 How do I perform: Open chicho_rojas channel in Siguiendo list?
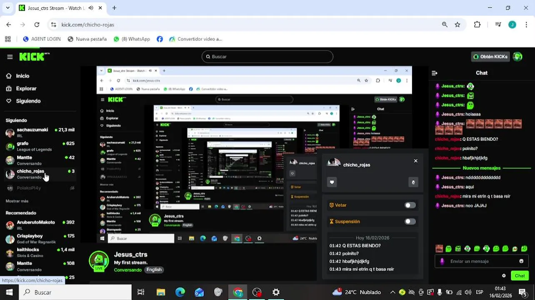pos(40,174)
